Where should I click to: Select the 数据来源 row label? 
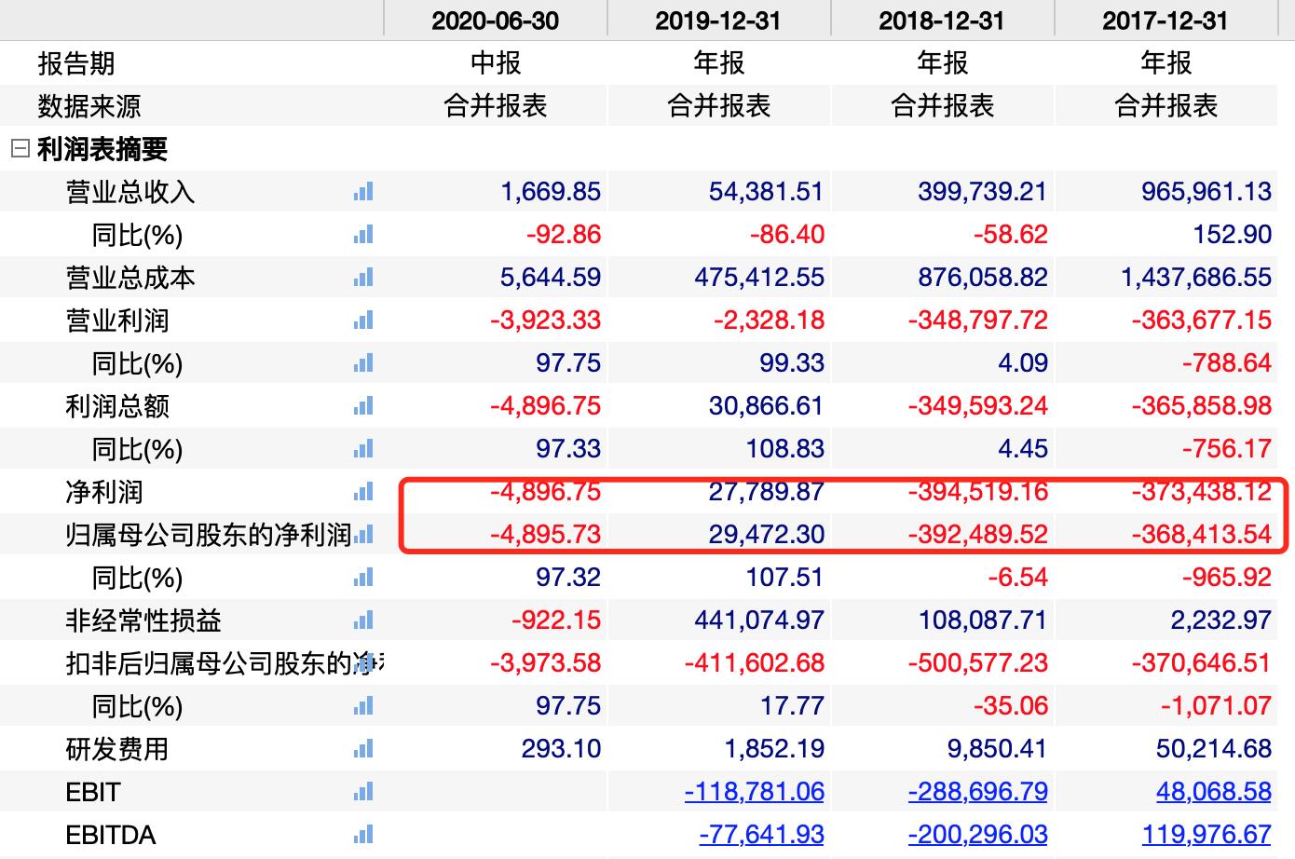(89, 106)
